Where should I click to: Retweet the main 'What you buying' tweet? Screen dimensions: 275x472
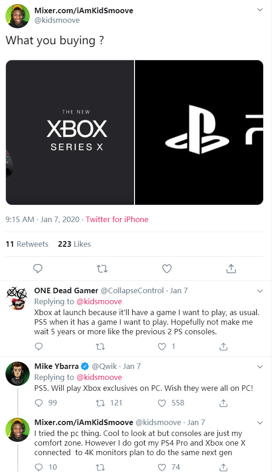point(103,268)
